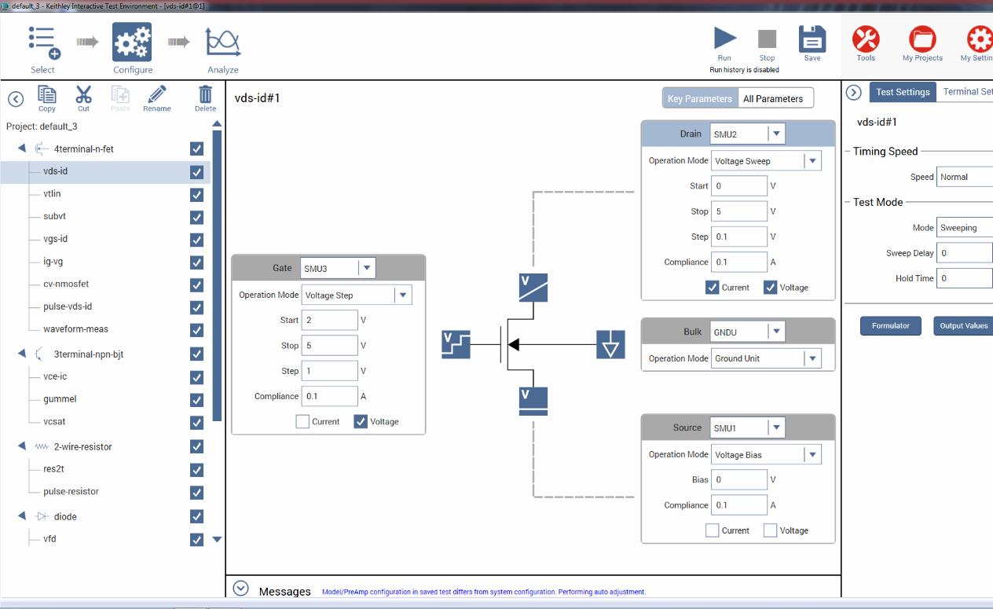This screenshot has width=993, height=609.
Task: Click the Sweep Delay input field
Action: coord(965,253)
